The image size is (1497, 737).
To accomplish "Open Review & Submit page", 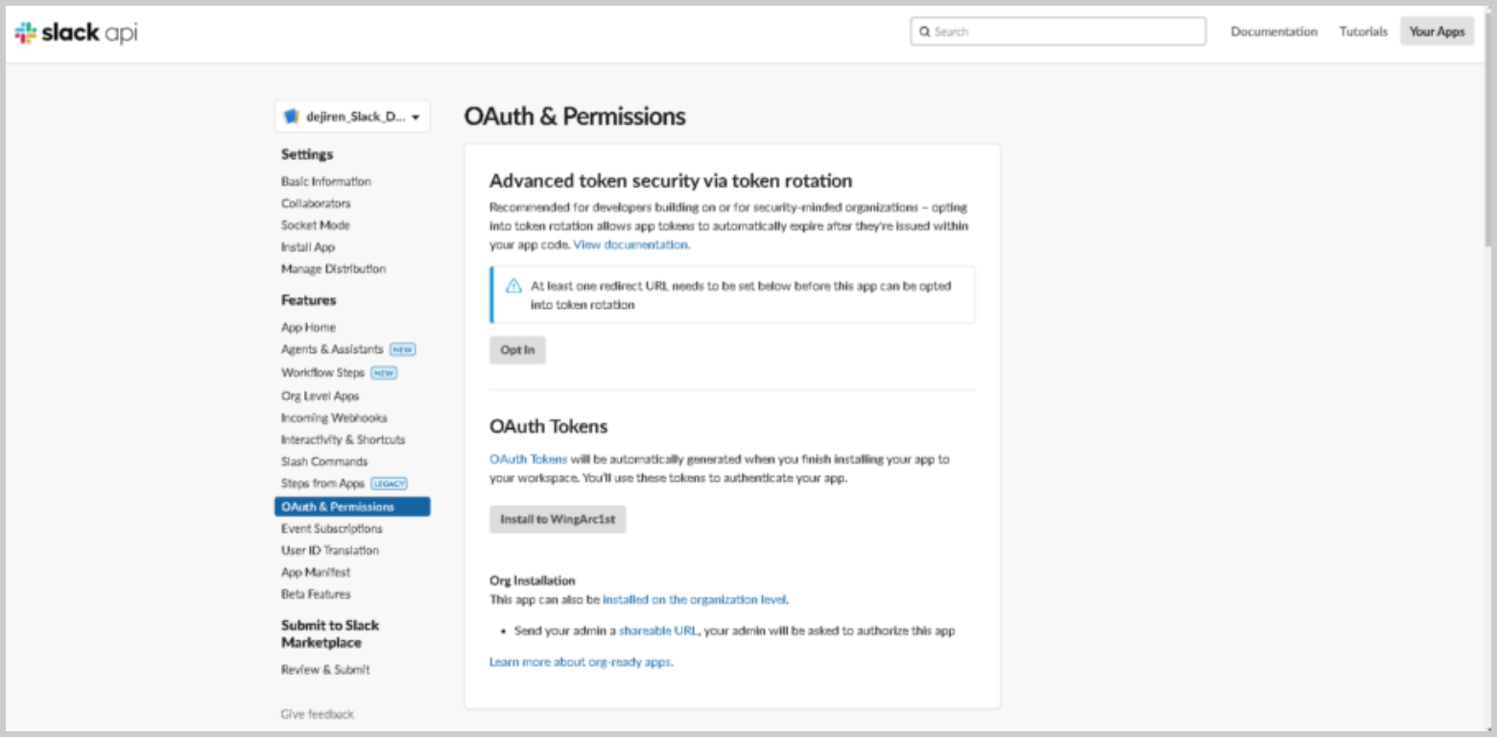I will 325,670.
